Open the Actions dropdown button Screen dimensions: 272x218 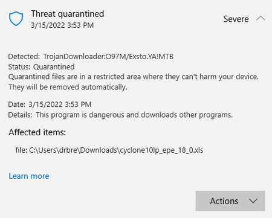click(x=230, y=201)
